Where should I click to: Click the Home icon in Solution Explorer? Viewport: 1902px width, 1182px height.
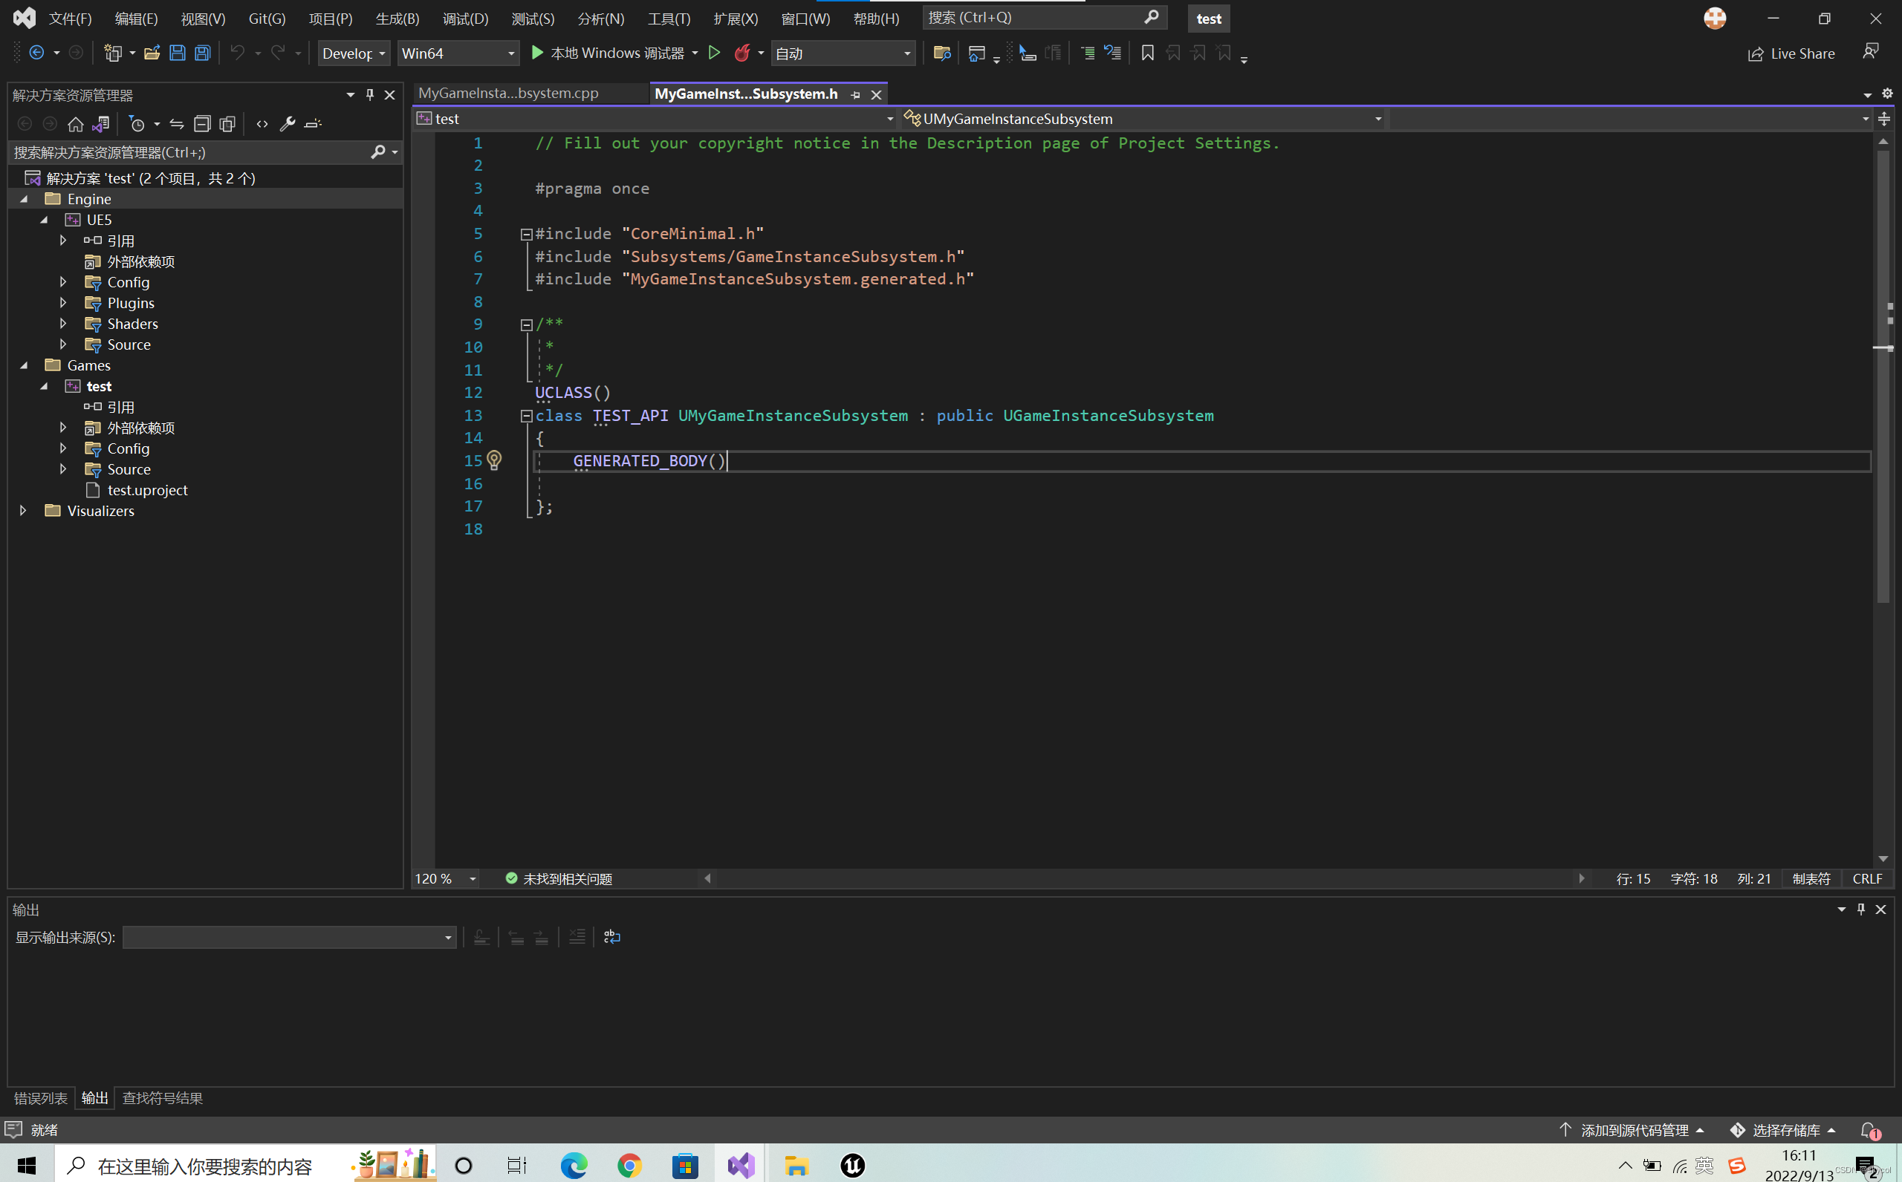click(x=76, y=123)
